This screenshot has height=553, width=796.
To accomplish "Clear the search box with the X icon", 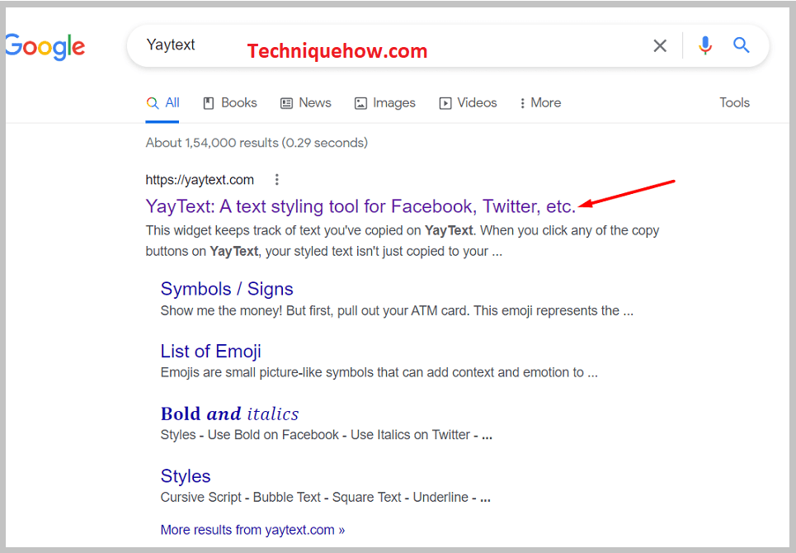I will click(659, 45).
